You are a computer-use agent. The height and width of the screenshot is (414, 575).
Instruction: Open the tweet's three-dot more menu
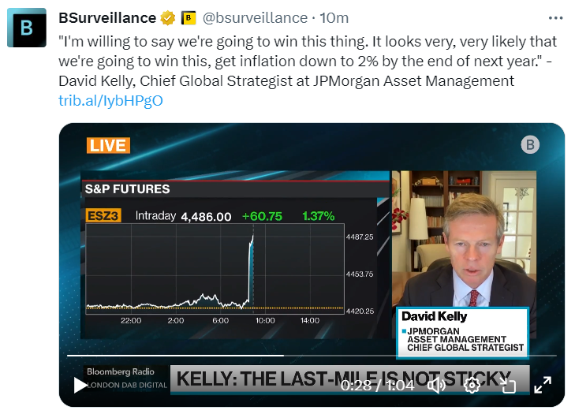pyautogui.click(x=556, y=17)
